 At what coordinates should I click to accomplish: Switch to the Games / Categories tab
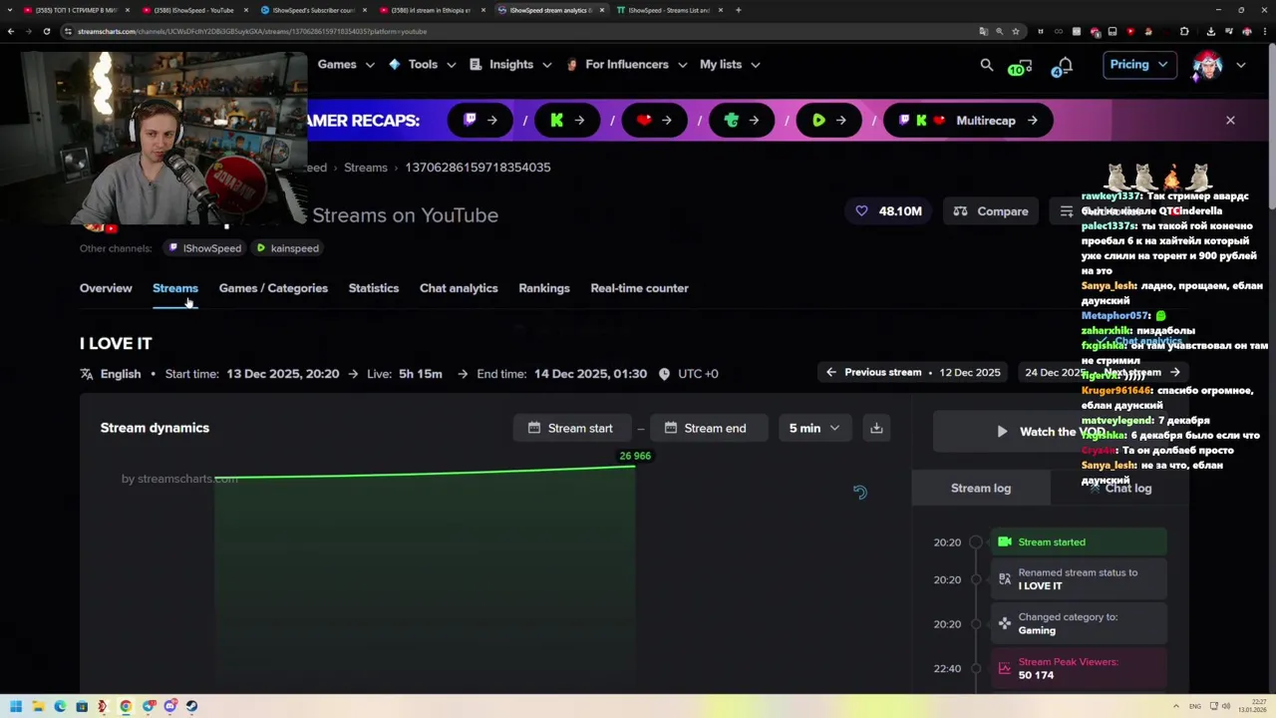coord(273,288)
